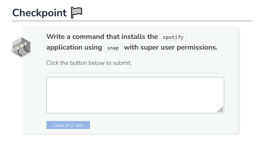Select the 'snap' inline code text

[113, 48]
